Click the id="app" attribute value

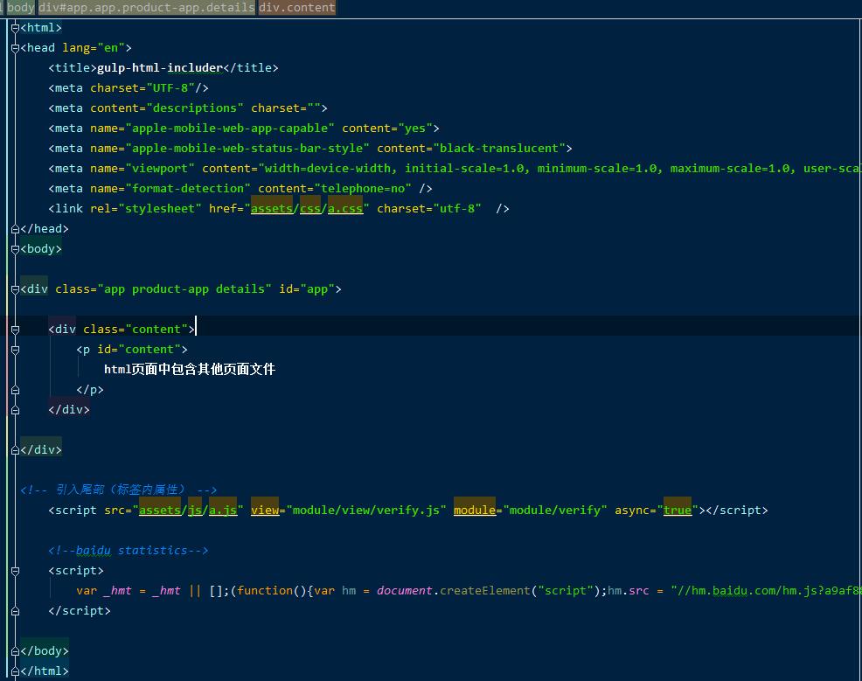tap(316, 289)
